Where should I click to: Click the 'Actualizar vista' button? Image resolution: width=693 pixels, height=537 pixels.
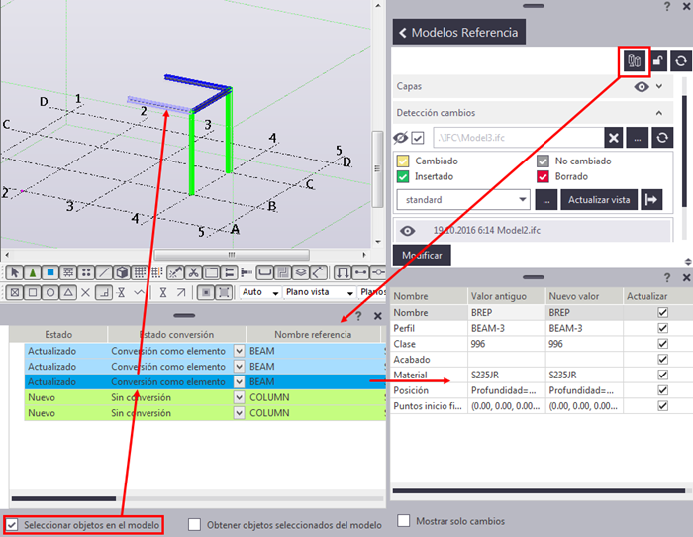point(598,199)
